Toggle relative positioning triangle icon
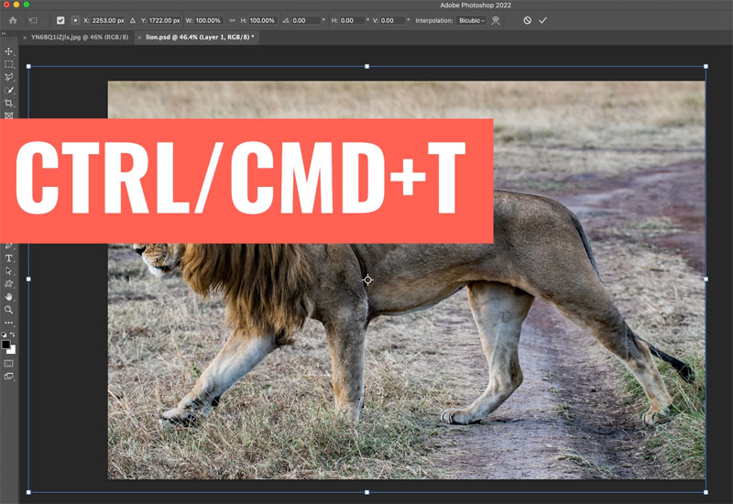The image size is (733, 504). click(x=133, y=20)
